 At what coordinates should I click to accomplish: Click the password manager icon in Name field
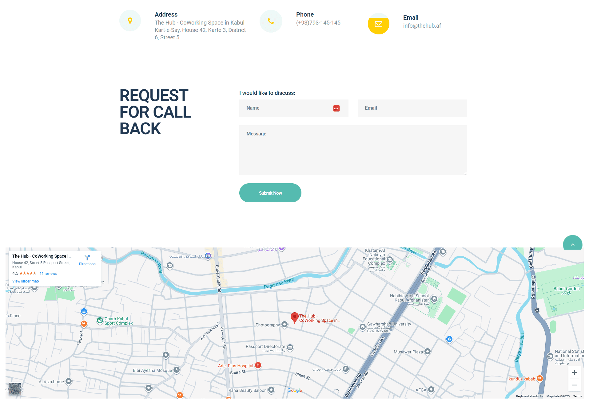point(336,108)
